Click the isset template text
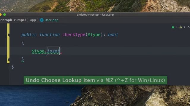 (x=53, y=51)
